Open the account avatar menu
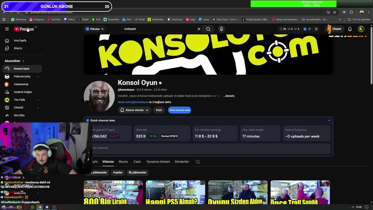Image resolution: width=373 pixels, height=210 pixels. point(361,29)
